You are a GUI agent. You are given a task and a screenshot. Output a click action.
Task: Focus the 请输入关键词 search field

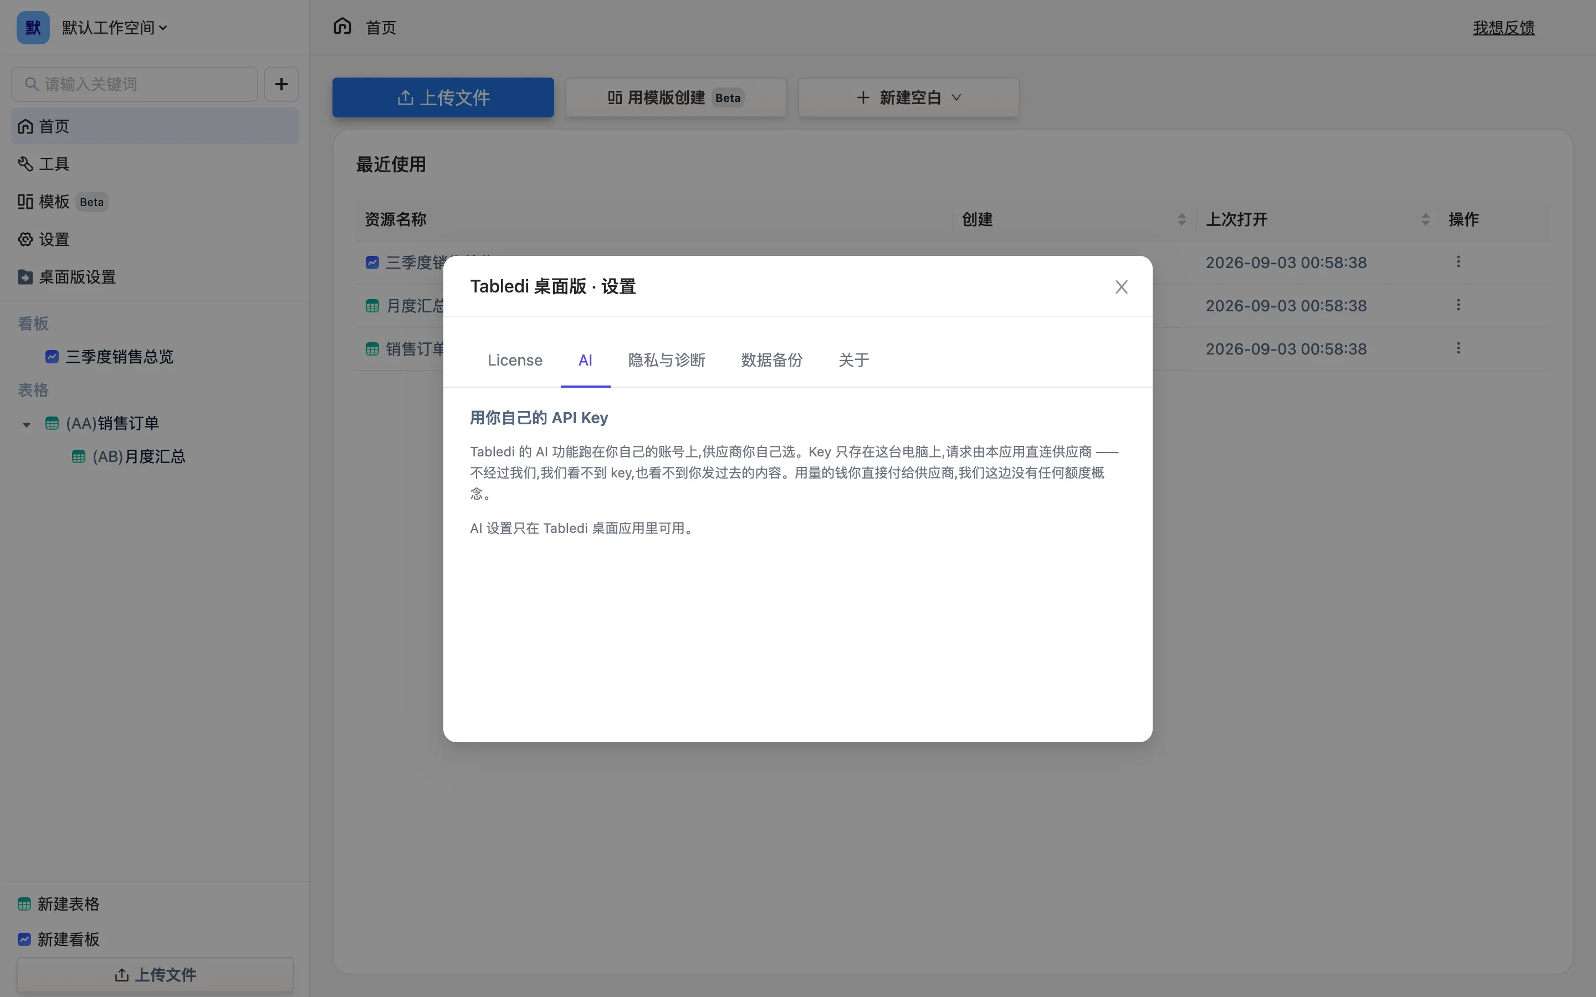pyautogui.click(x=135, y=84)
